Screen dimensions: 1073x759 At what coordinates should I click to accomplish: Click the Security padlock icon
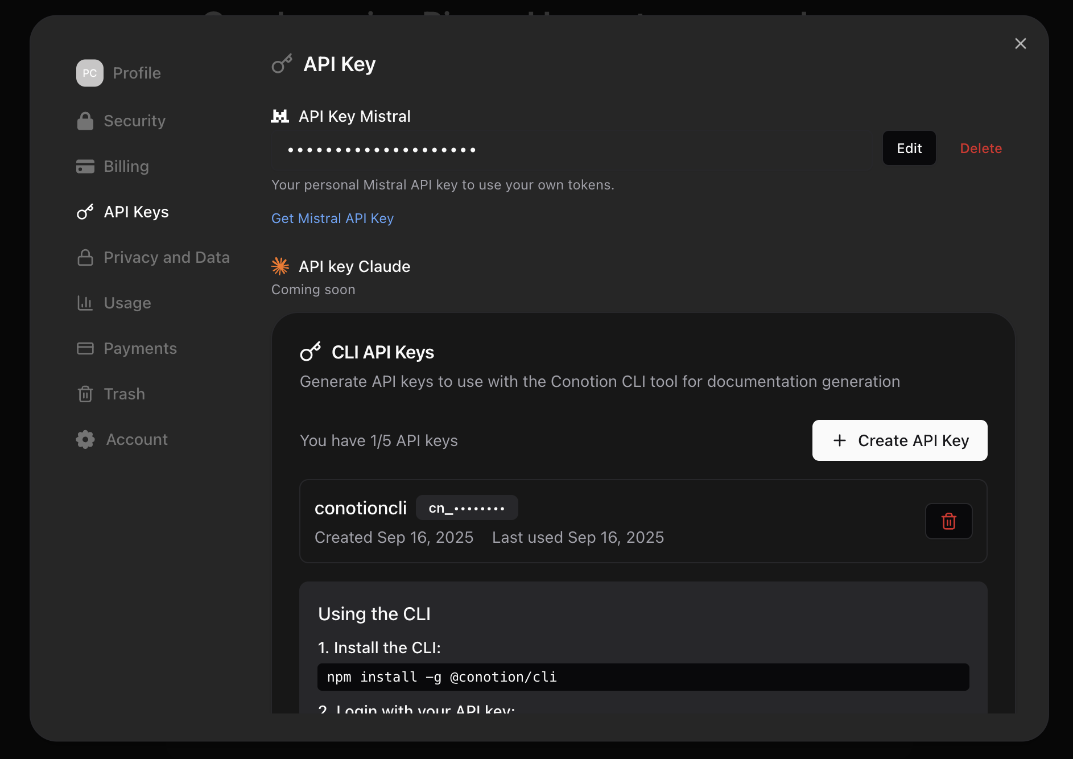click(x=85, y=121)
